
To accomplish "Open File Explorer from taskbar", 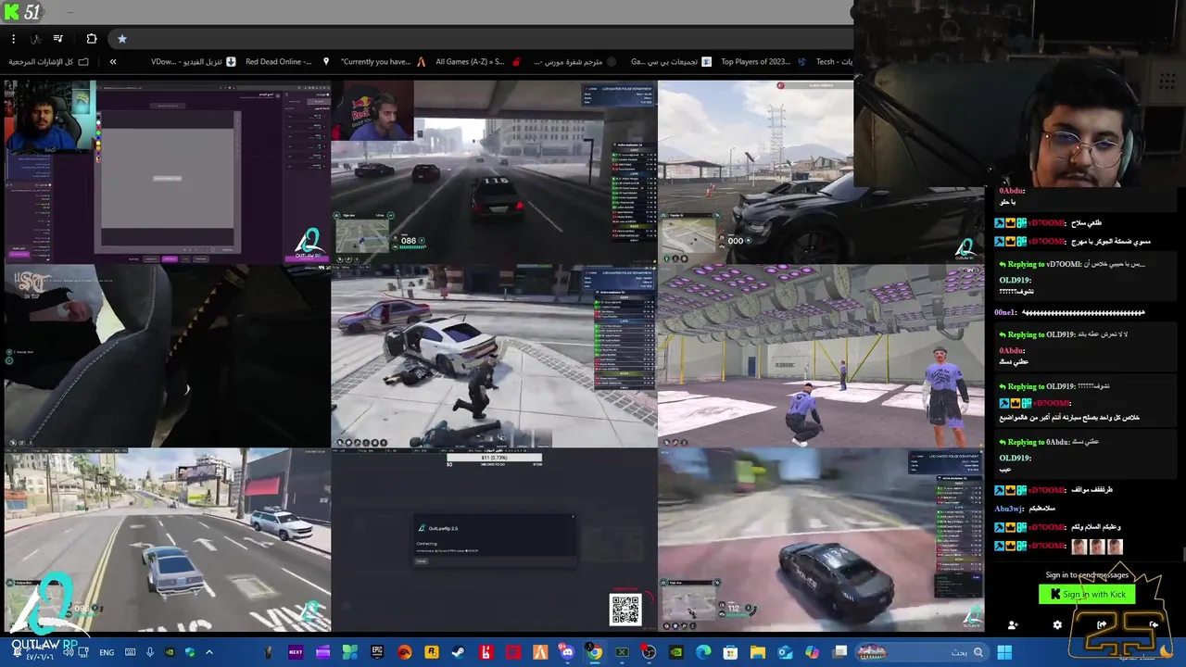I will pos(757,652).
